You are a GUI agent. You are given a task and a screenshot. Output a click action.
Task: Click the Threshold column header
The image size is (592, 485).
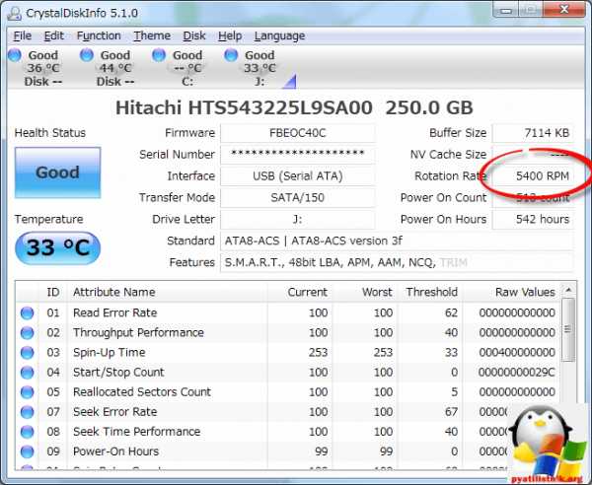tap(429, 292)
